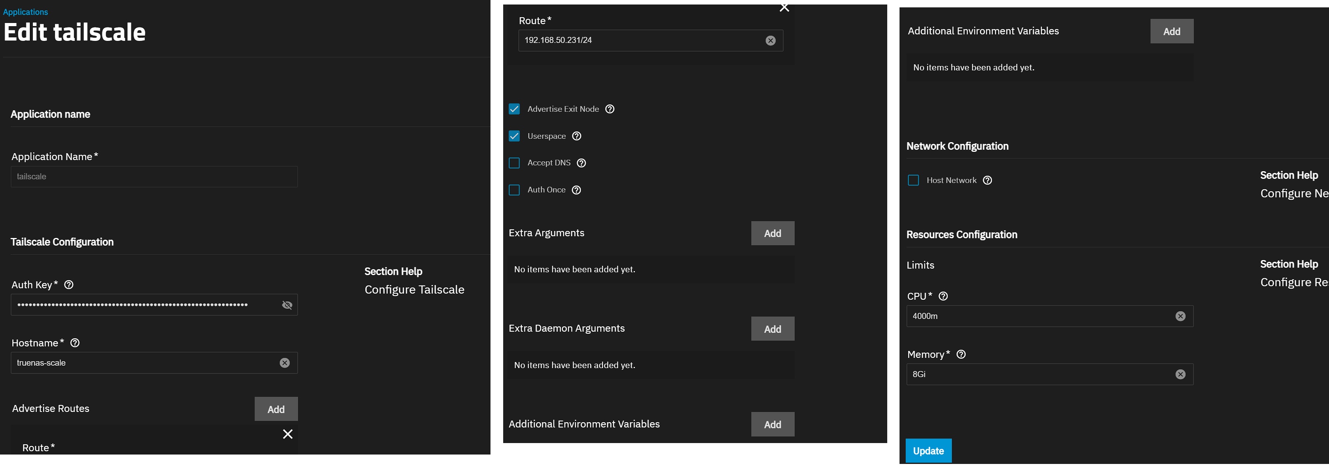Add an Extra Daemon Arguments item
This screenshot has width=1329, height=475.
tap(772, 329)
